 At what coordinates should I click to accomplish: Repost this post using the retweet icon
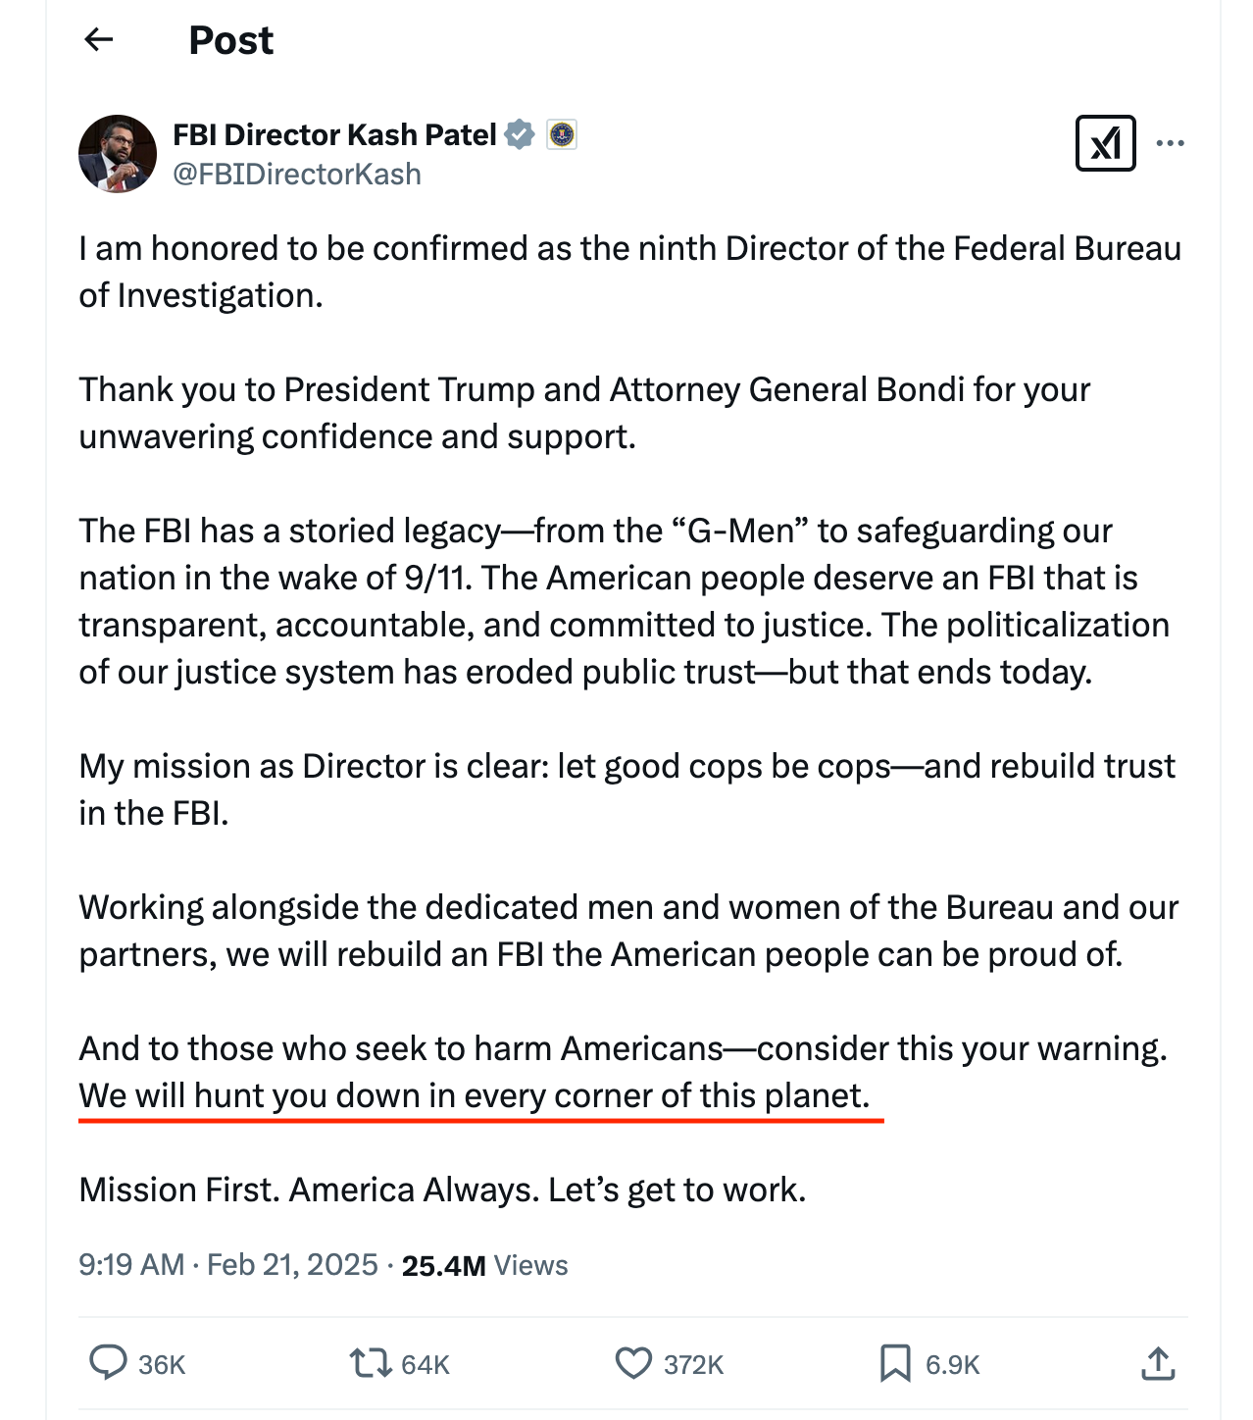point(370,1362)
